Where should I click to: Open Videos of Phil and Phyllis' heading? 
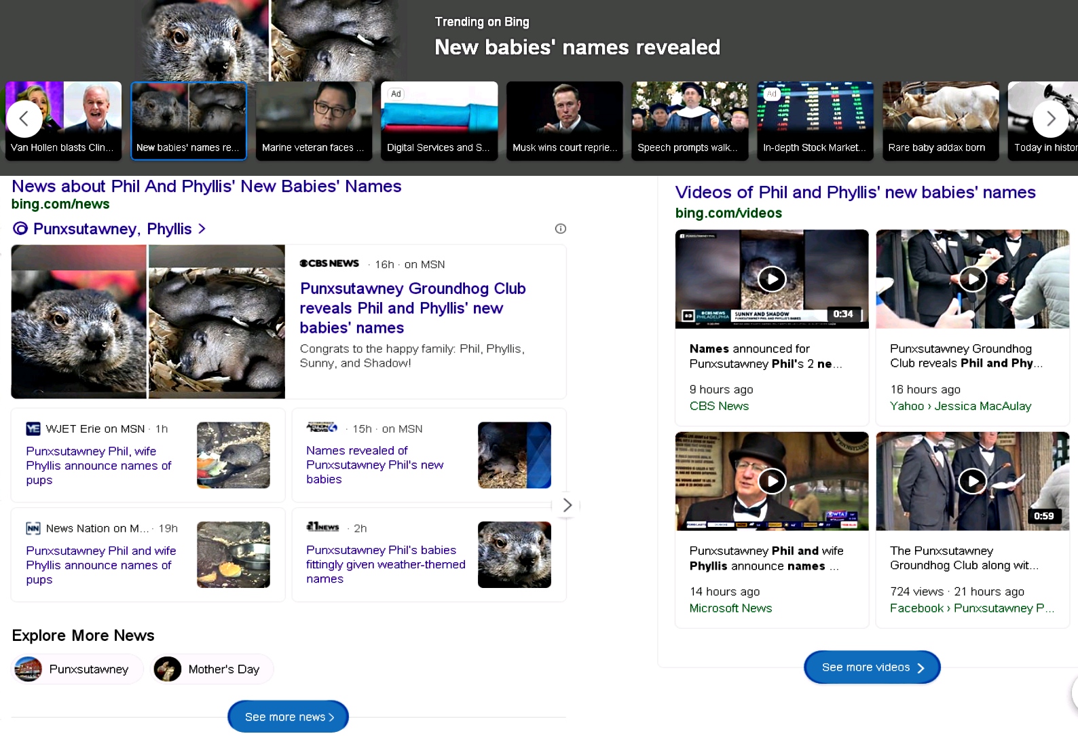pos(855,192)
